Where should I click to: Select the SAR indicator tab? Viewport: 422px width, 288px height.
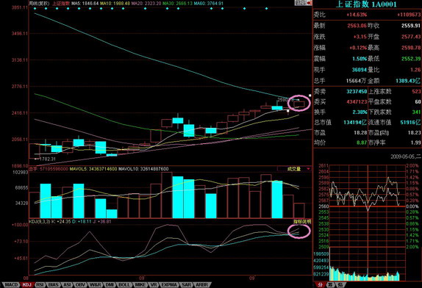click(x=186, y=284)
